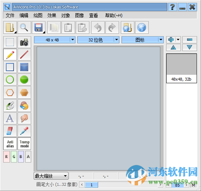
Task: Redo with the right curved arrow
Action: coord(112,27)
